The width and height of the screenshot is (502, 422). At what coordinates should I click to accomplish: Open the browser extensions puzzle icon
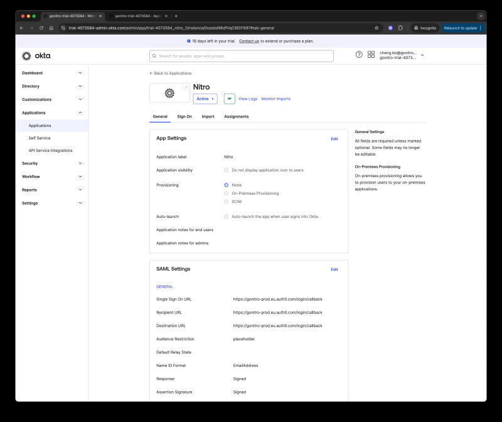pyautogui.click(x=400, y=28)
